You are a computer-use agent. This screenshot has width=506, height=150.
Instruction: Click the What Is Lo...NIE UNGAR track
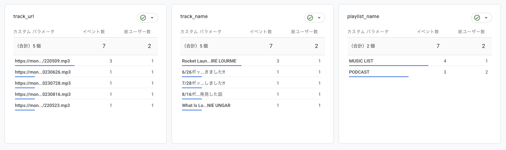(x=206, y=106)
